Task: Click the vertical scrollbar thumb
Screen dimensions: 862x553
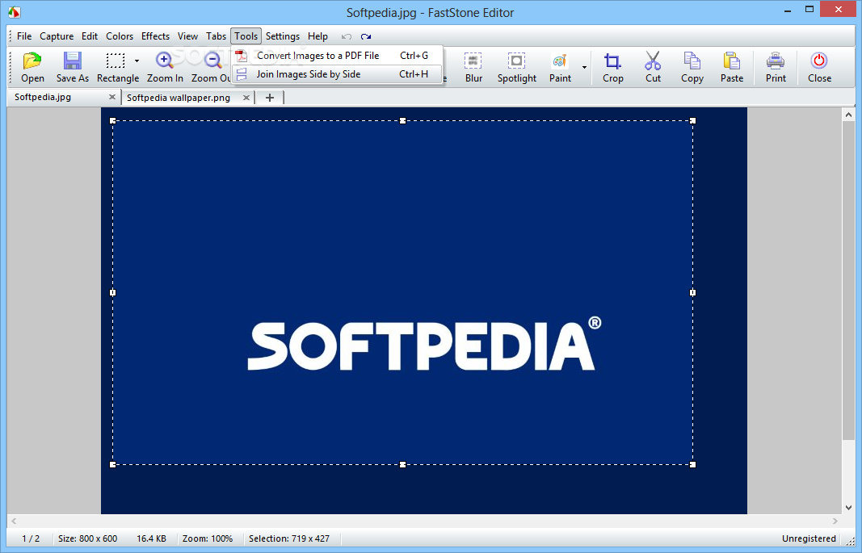Action: [x=848, y=280]
